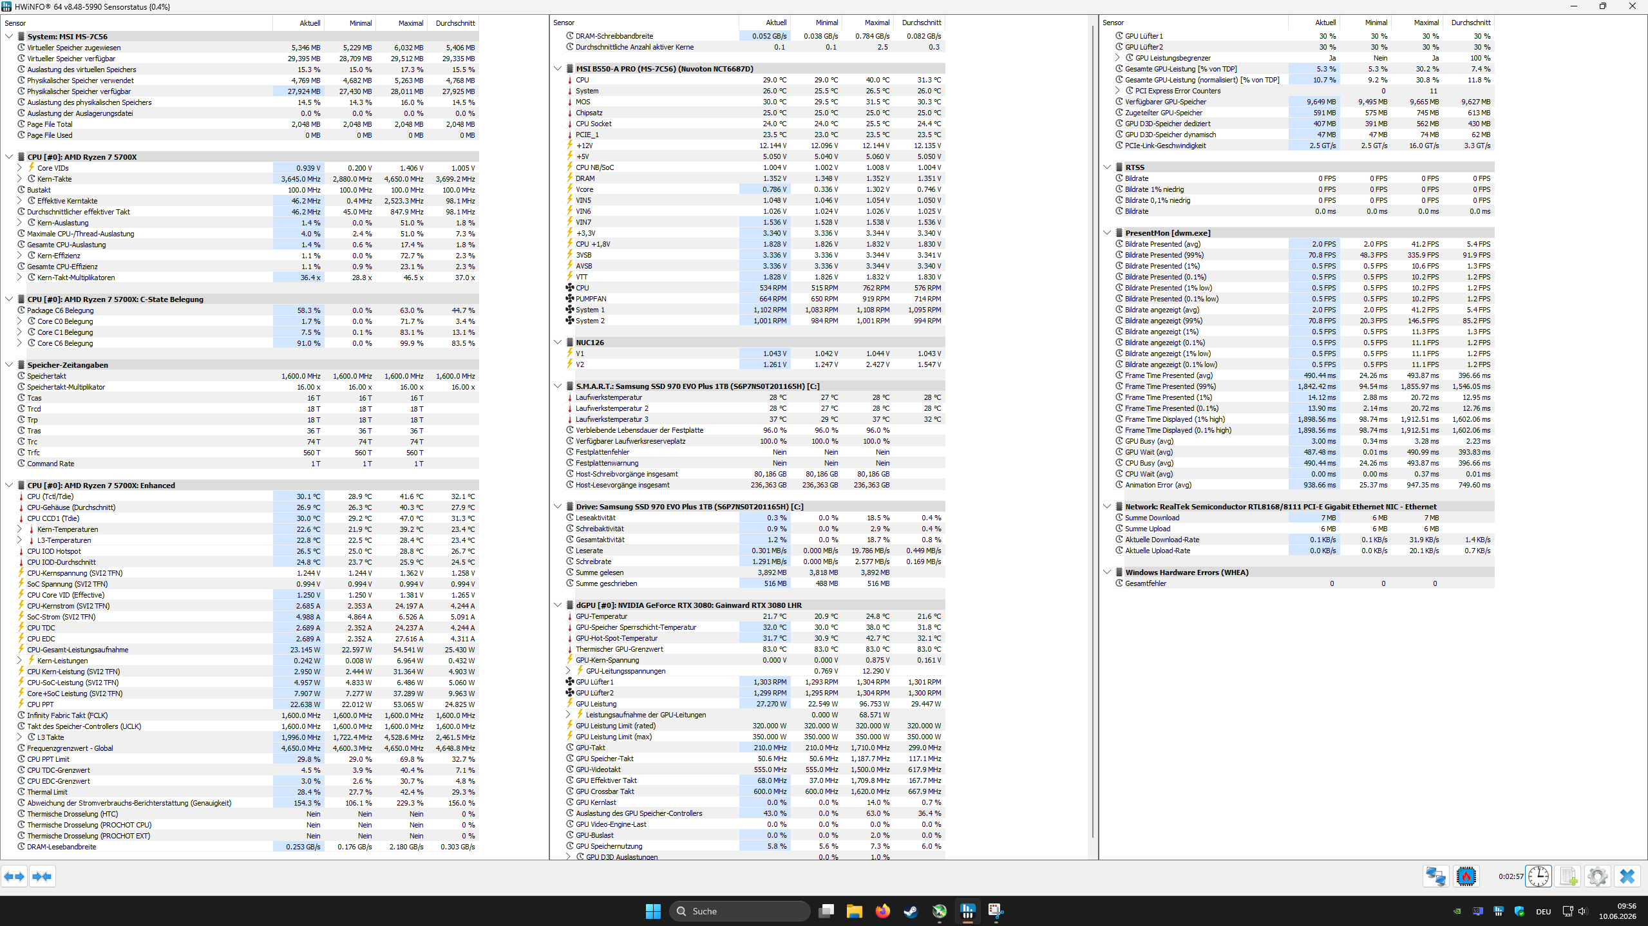Click the HWiNFO taskbar icon
The width and height of the screenshot is (1648, 926).
pyautogui.click(x=968, y=911)
